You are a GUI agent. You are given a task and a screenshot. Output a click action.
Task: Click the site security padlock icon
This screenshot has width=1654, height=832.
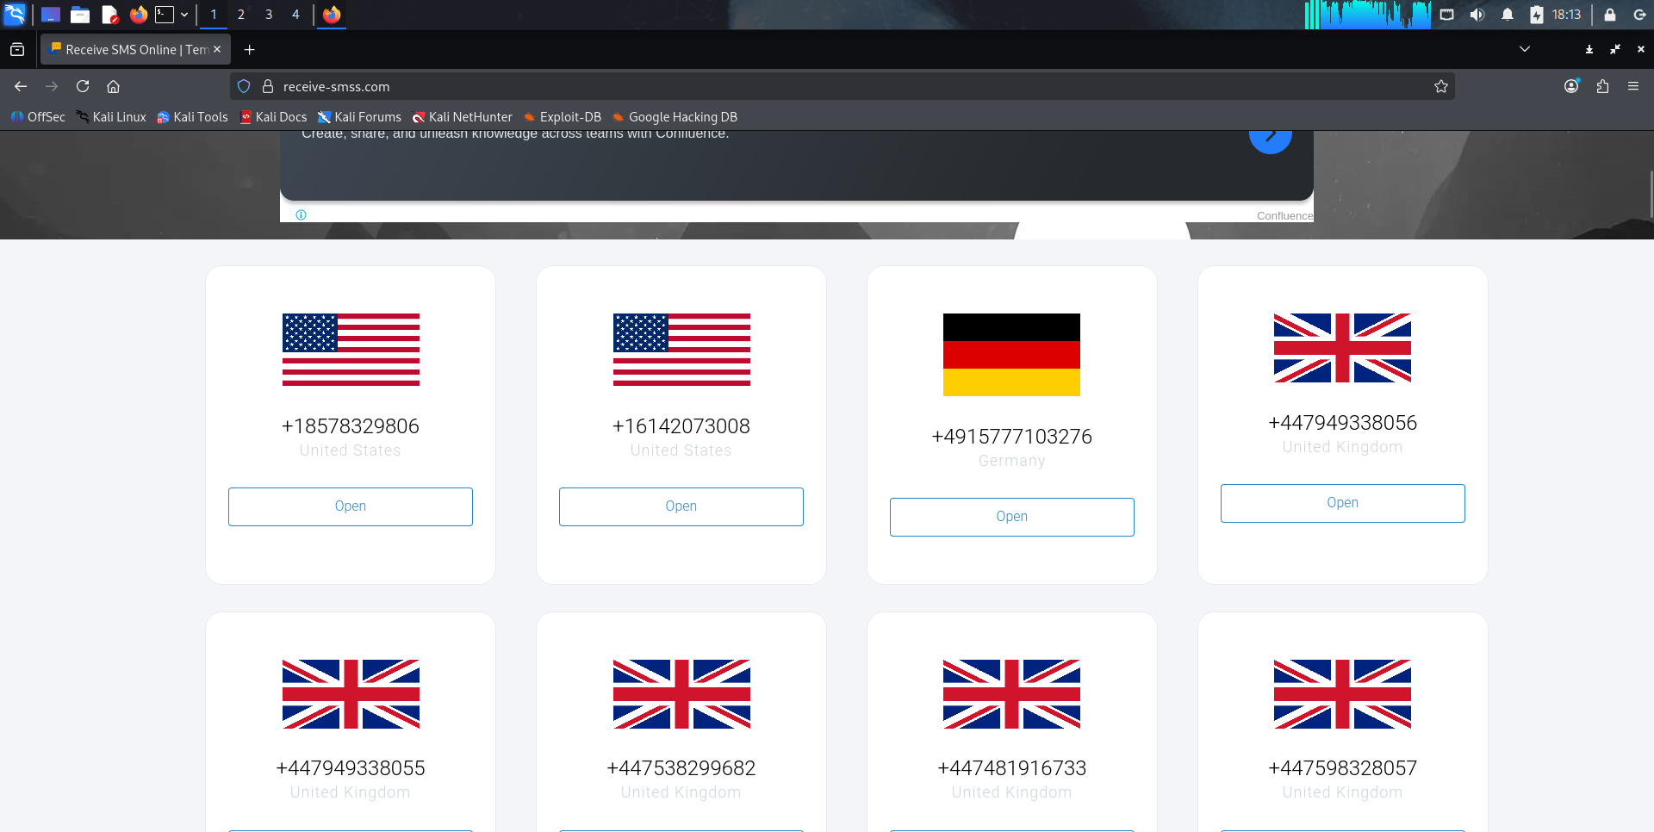tap(268, 86)
